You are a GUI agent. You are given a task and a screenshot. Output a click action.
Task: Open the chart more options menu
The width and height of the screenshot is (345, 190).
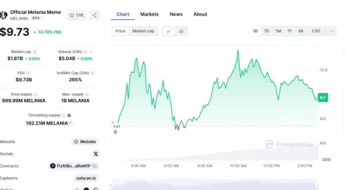click(331, 31)
